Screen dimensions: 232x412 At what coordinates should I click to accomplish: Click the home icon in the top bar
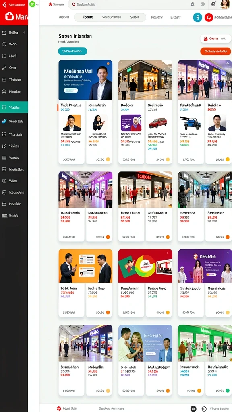[x=193, y=4]
